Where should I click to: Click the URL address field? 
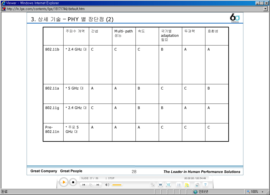[x=132, y=9]
